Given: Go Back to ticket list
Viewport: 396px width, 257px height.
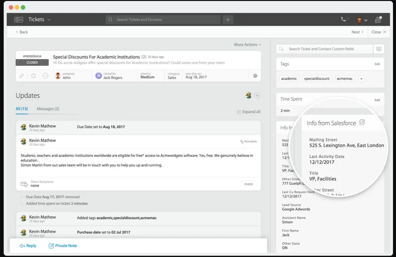Looking at the screenshot, I should pos(22,32).
